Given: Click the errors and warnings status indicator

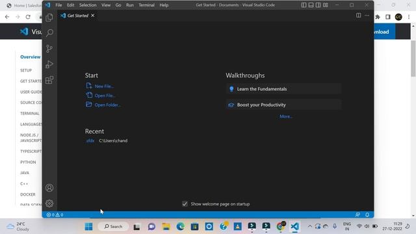Looking at the screenshot, I should point(55,214).
